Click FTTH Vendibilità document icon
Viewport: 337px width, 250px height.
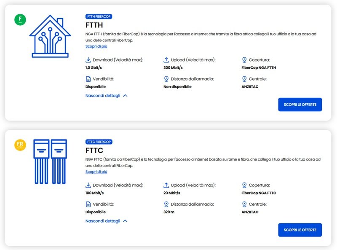pyautogui.click(x=88, y=79)
